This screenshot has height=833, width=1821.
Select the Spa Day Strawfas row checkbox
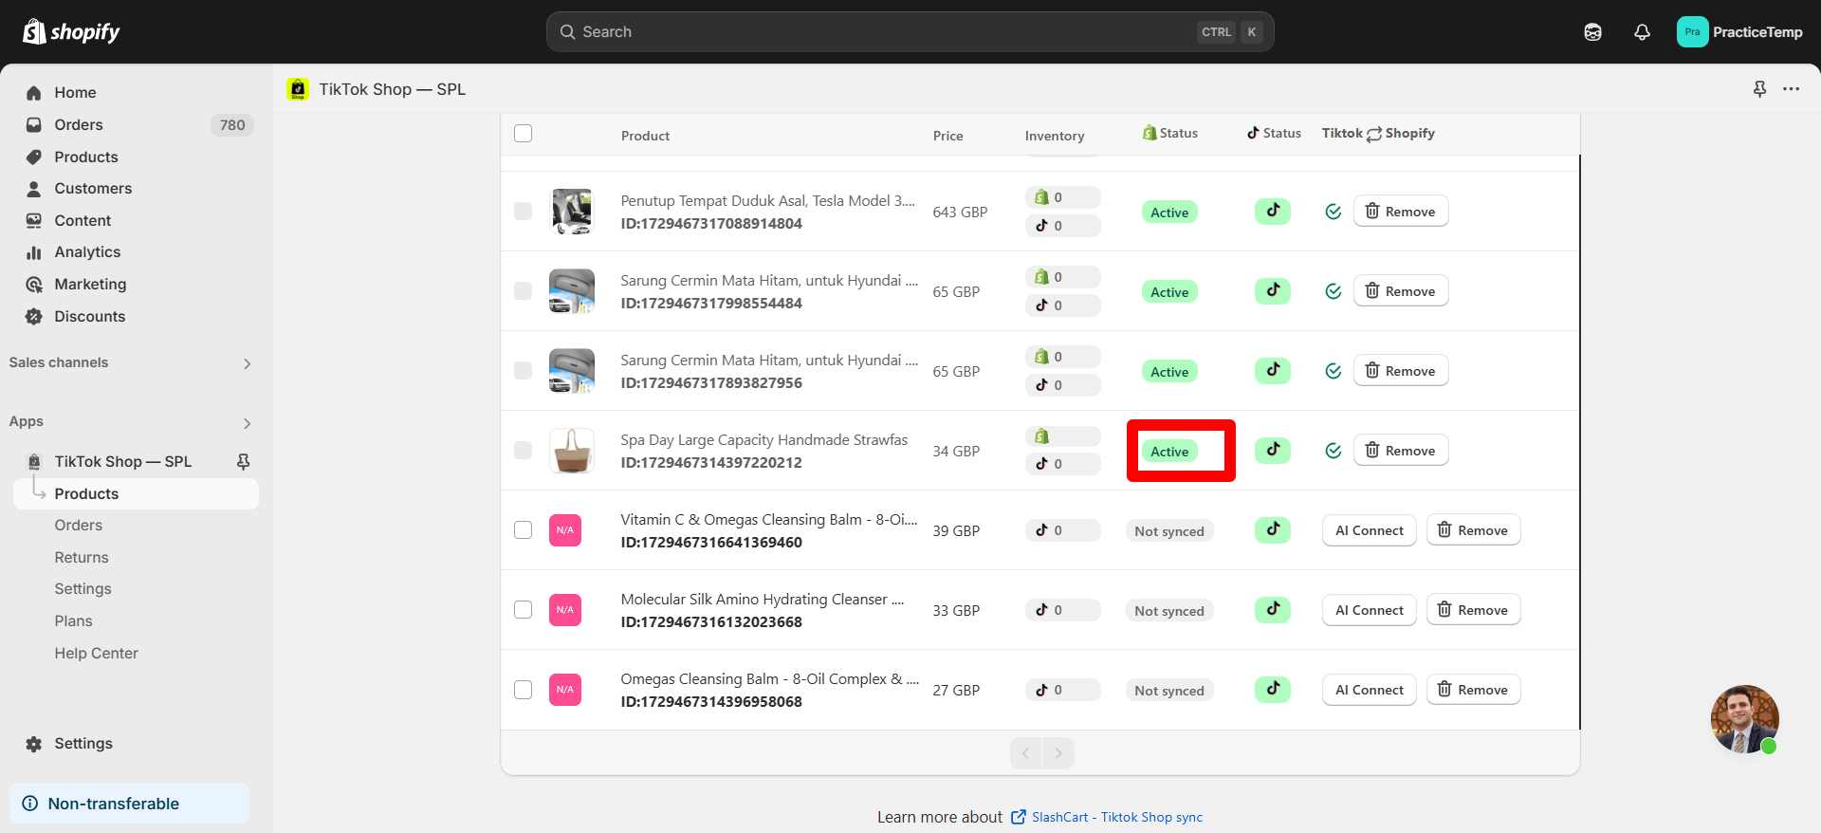pos(523,450)
